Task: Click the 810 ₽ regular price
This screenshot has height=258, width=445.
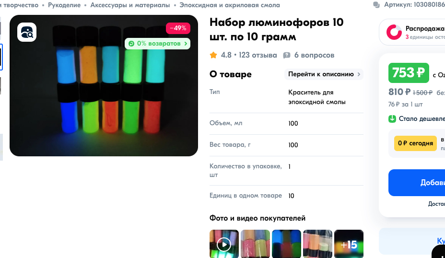Action: pyautogui.click(x=399, y=92)
